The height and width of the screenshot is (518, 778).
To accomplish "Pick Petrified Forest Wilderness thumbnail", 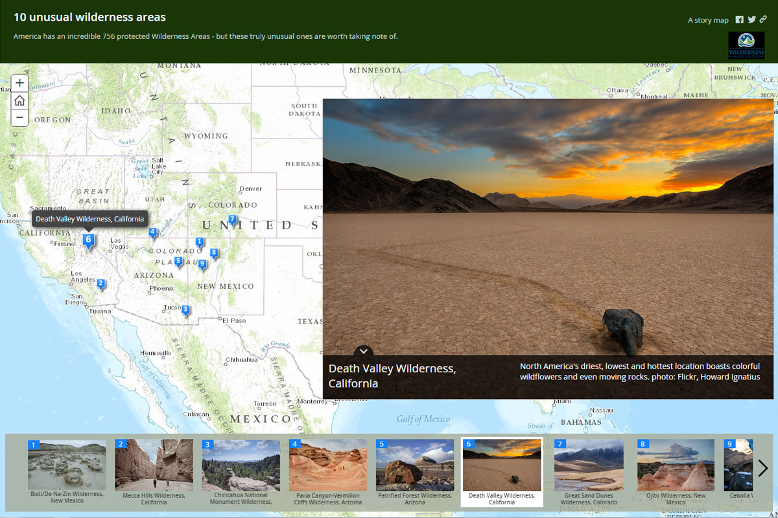I will click(x=415, y=465).
